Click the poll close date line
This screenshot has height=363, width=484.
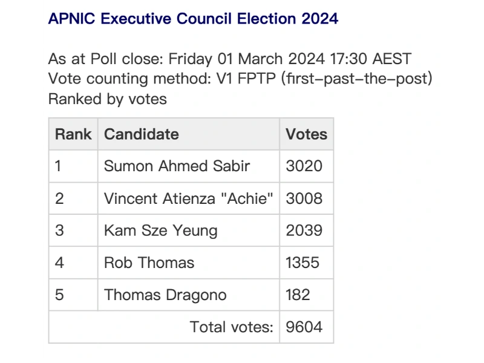pos(229,59)
